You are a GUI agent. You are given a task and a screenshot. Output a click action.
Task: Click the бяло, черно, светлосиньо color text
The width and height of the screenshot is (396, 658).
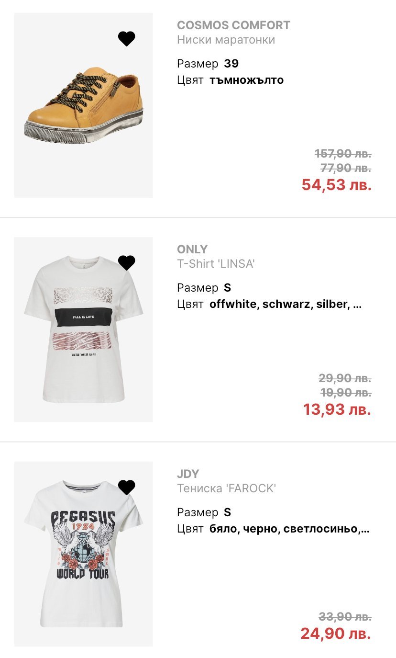coord(289,529)
